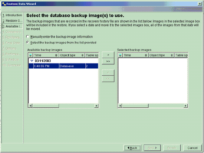Click the Database object type cell

click(72, 66)
